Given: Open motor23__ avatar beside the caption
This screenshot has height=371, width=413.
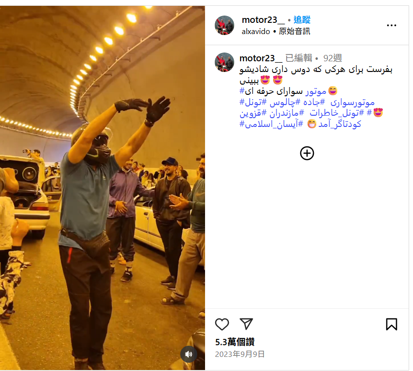Looking at the screenshot, I should pyautogui.click(x=224, y=62).
